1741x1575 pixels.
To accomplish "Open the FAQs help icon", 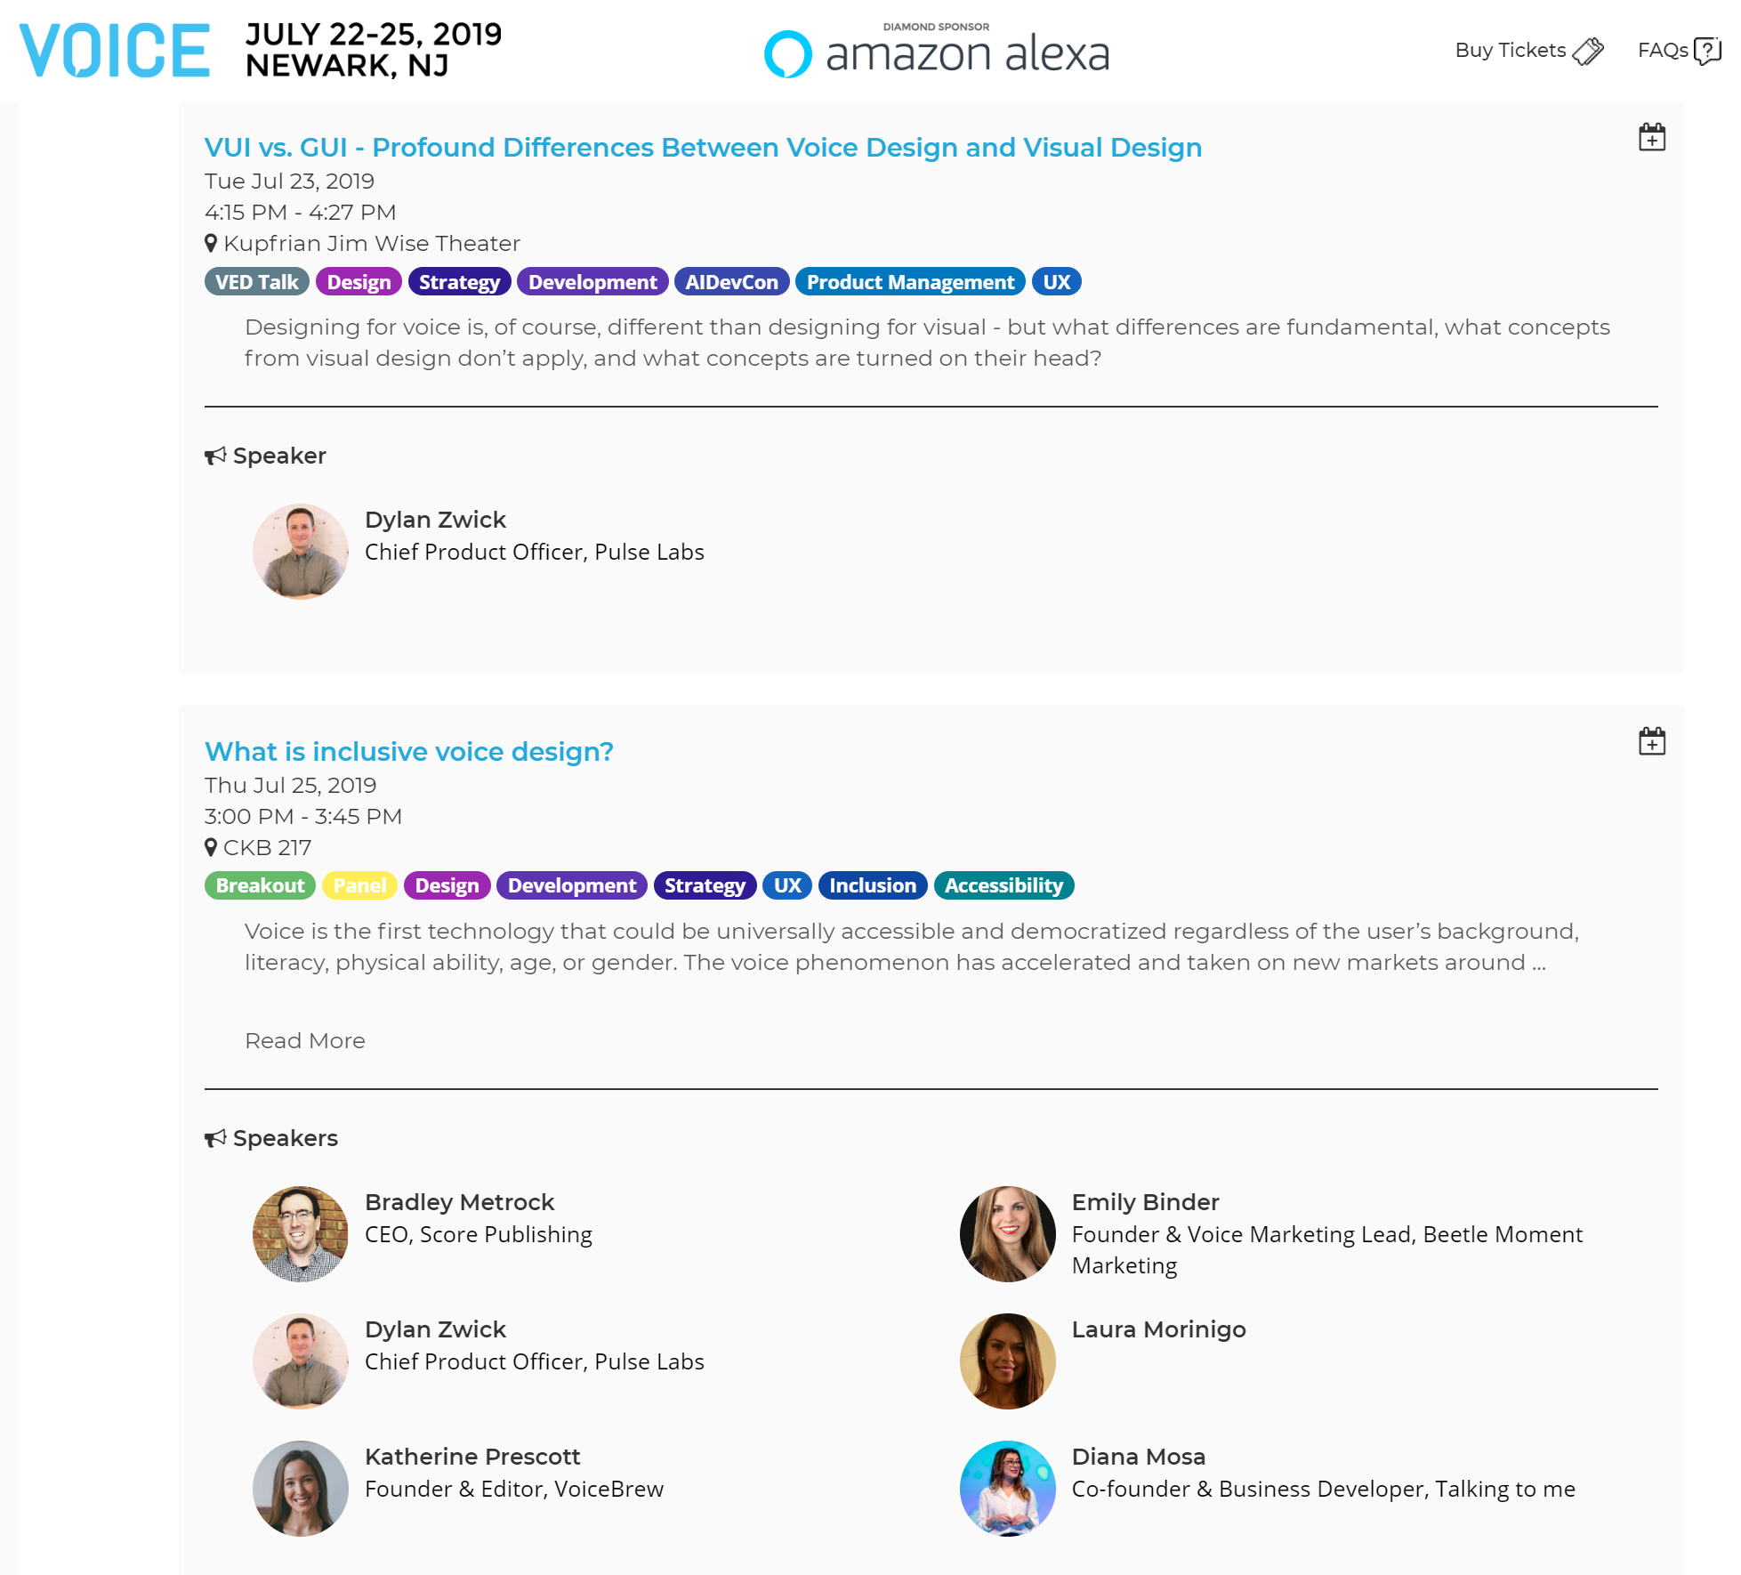I will (x=1706, y=51).
